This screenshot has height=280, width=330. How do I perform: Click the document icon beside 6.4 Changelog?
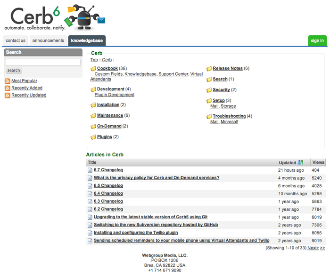click(90, 194)
